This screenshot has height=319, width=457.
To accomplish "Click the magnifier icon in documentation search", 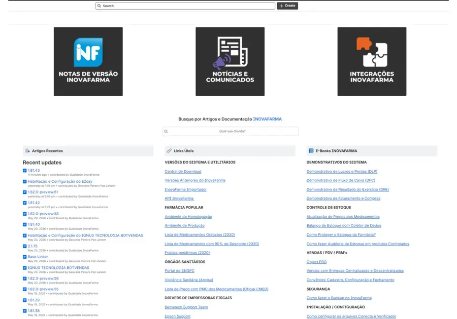I will click(166, 131).
